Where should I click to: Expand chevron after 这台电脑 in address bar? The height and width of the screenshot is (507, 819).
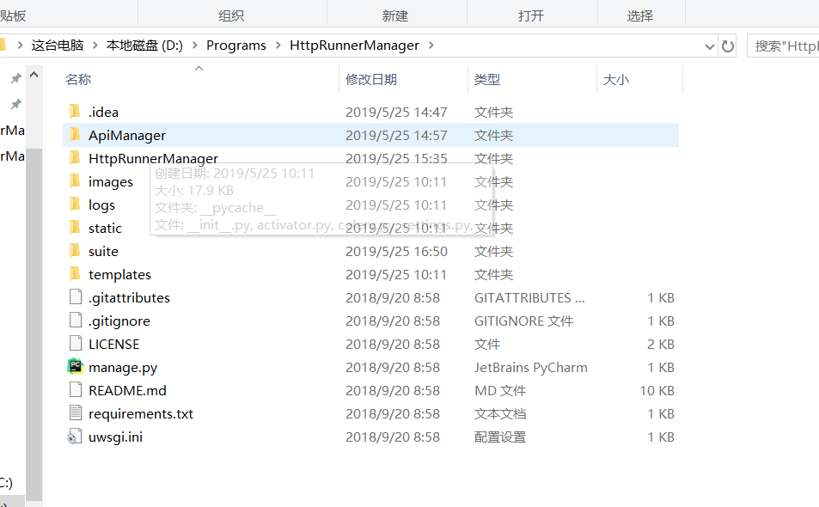pyautogui.click(x=95, y=46)
